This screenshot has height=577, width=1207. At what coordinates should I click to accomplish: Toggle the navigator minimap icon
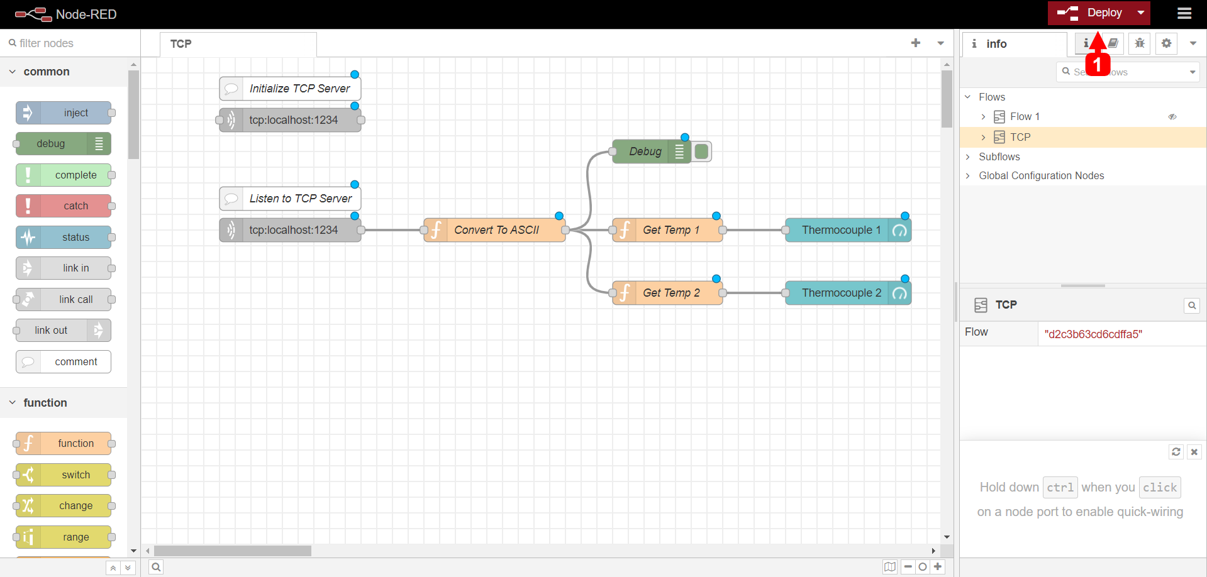click(889, 566)
